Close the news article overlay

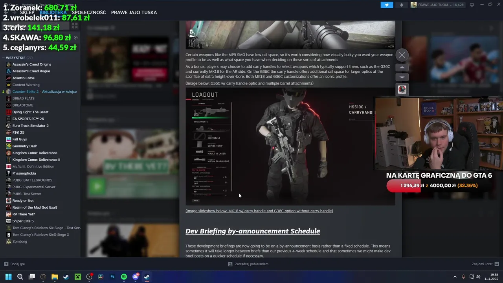click(x=402, y=55)
